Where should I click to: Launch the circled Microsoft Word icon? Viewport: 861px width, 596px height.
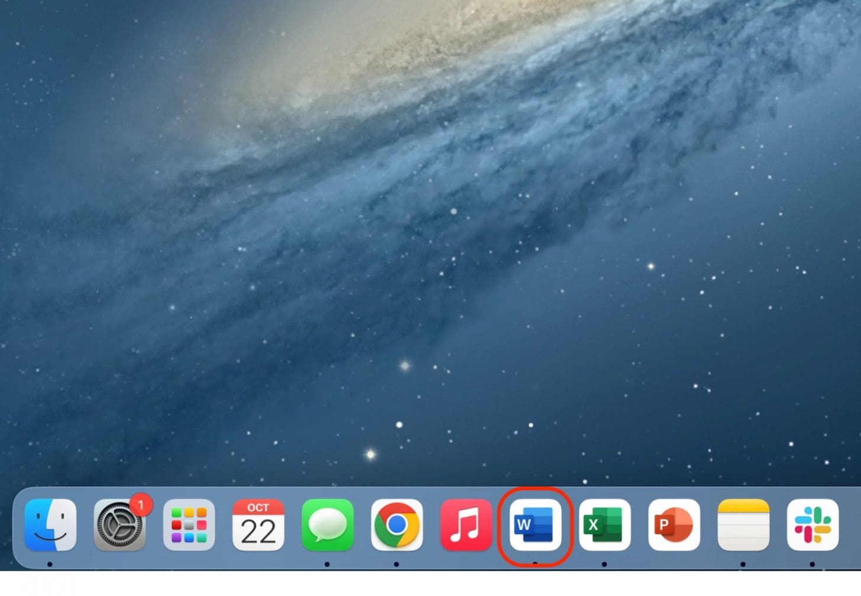[535, 526]
